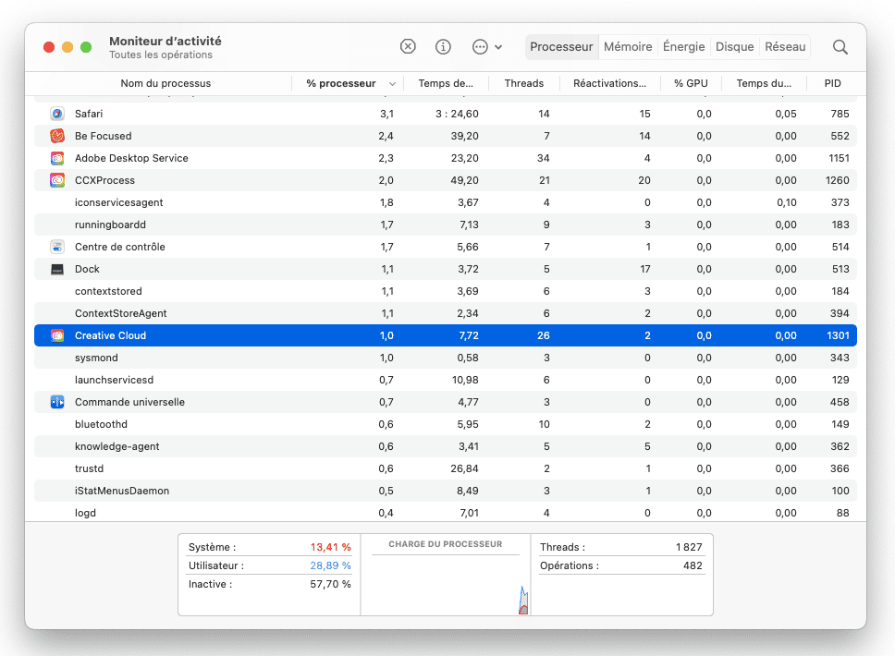Image resolution: width=895 pixels, height=656 pixels.
Task: Sort processes by PID column header
Action: 832,83
